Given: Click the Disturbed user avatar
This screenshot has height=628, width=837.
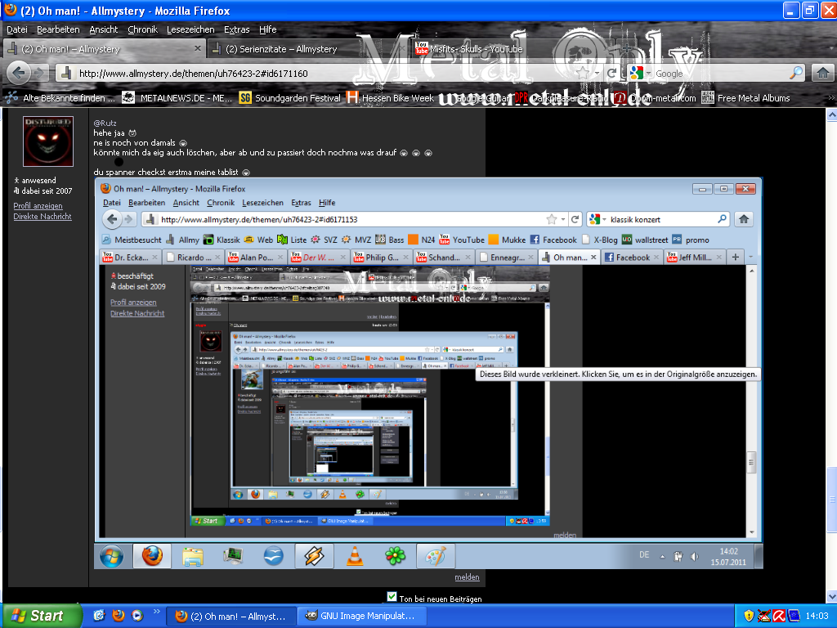Looking at the screenshot, I should pos(48,141).
